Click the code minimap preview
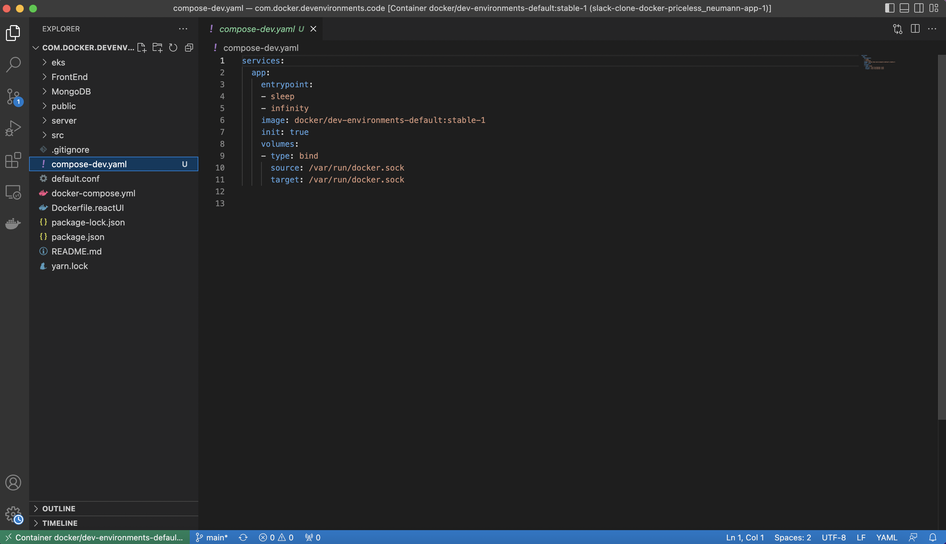This screenshot has width=946, height=544. tap(879, 62)
